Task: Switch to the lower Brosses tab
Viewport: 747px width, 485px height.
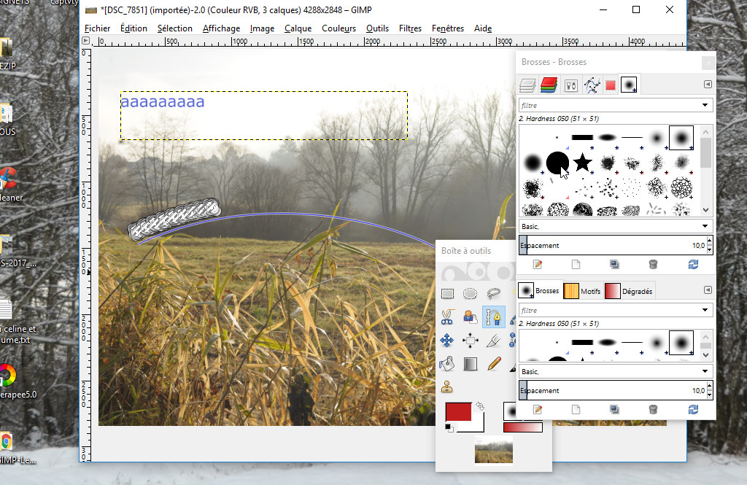Action: [539, 290]
